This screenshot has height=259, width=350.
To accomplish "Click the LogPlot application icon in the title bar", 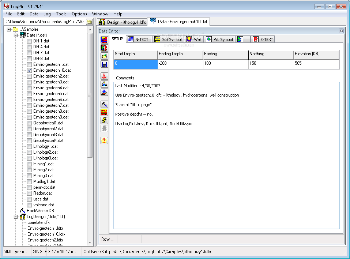I will pos(7,6).
